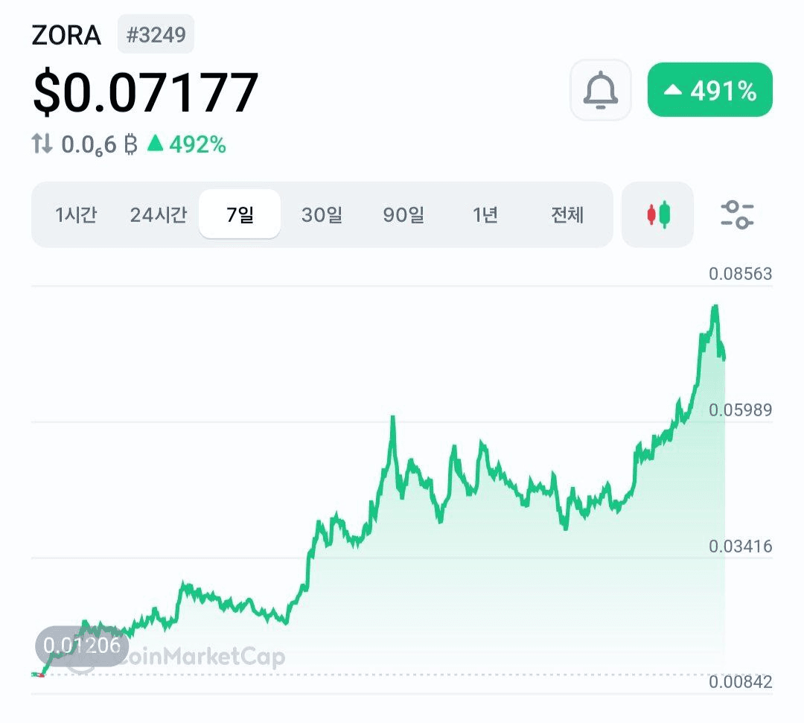
Task: Click the green 491% change badge
Action: pyautogui.click(x=709, y=90)
